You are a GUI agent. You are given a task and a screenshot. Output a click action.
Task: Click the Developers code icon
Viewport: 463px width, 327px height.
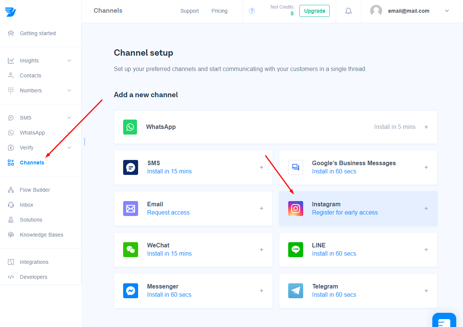tap(11, 277)
